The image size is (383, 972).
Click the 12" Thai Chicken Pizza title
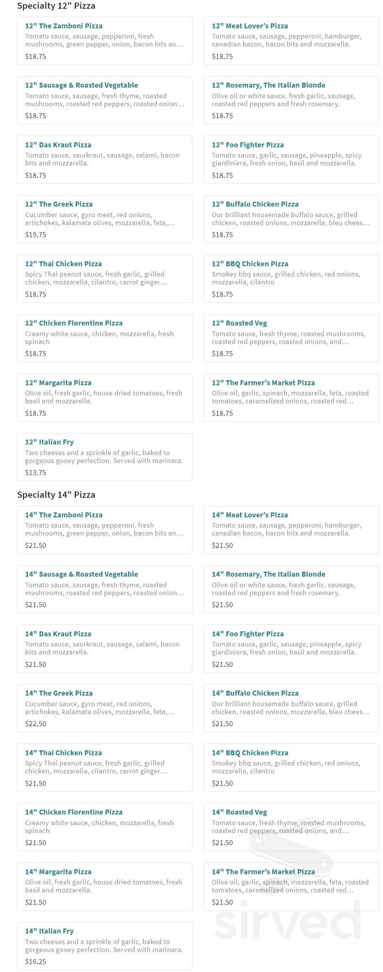[x=63, y=264]
